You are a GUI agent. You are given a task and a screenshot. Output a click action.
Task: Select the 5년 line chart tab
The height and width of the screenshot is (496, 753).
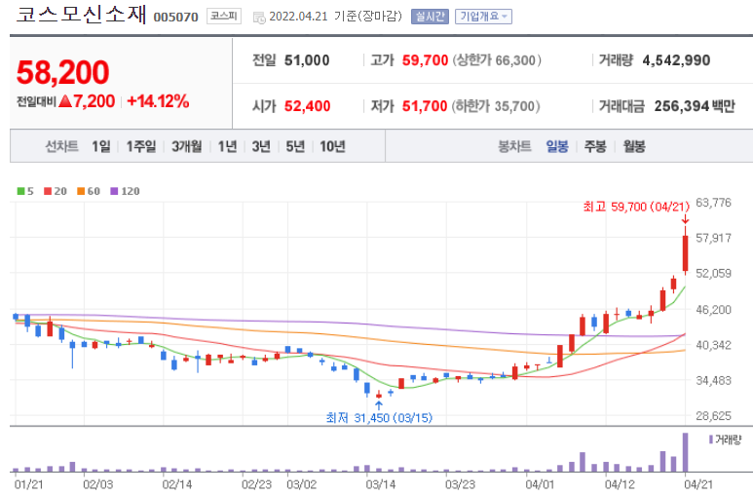coord(295,146)
